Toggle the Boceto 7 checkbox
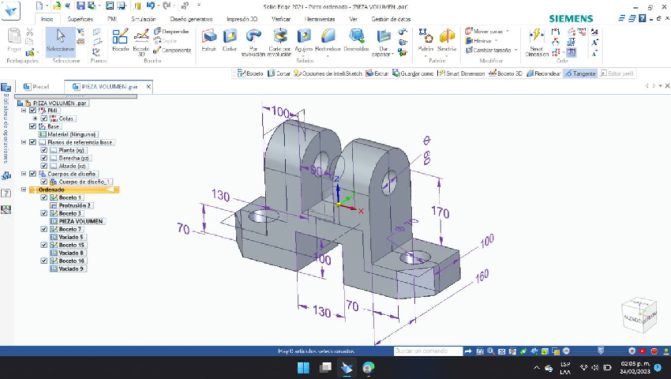The image size is (671, 379). [x=44, y=229]
